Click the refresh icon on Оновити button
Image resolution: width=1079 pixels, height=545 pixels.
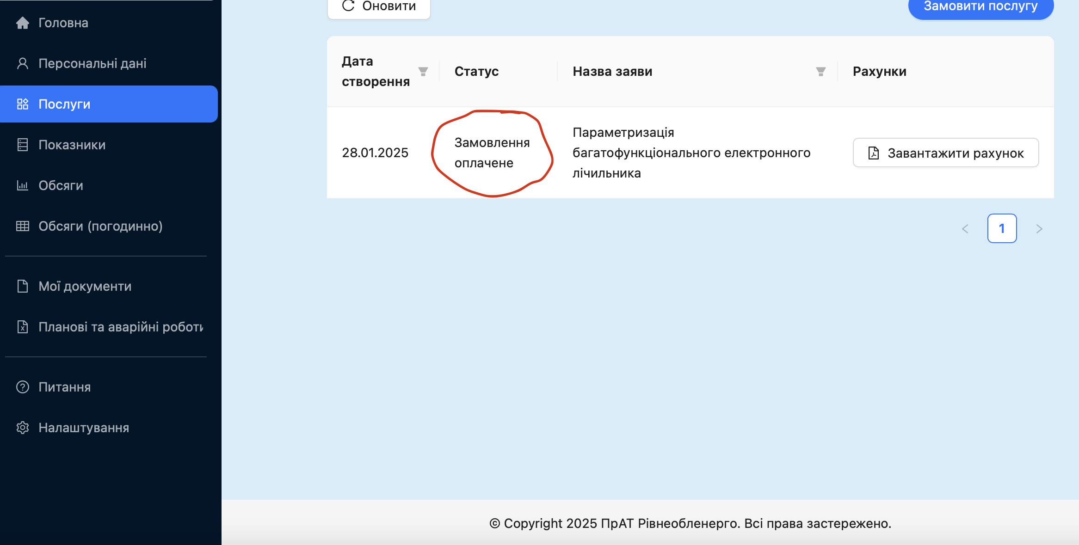(x=348, y=6)
